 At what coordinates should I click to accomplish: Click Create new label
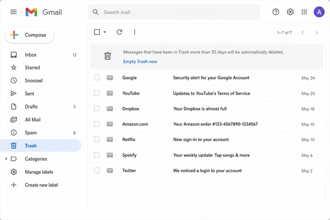click(41, 185)
